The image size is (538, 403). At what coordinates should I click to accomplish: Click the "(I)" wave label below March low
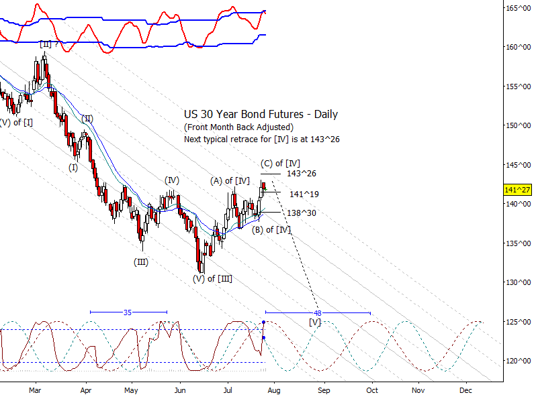click(x=73, y=168)
